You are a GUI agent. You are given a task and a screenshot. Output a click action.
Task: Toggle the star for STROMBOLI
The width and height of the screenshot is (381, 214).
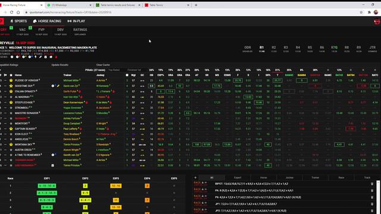(11, 108)
